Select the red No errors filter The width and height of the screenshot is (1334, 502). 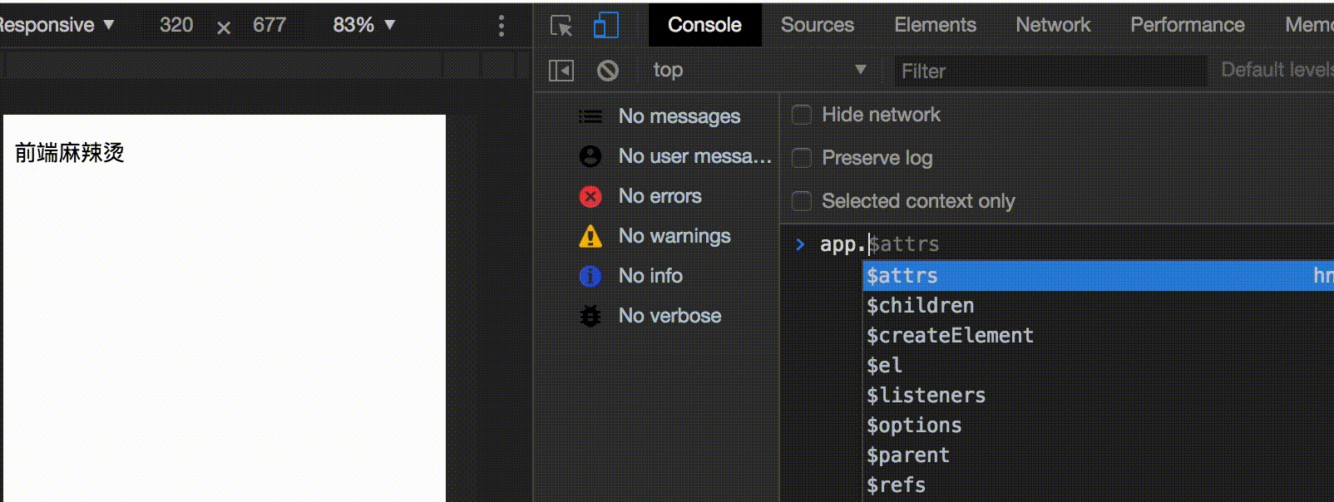(660, 196)
